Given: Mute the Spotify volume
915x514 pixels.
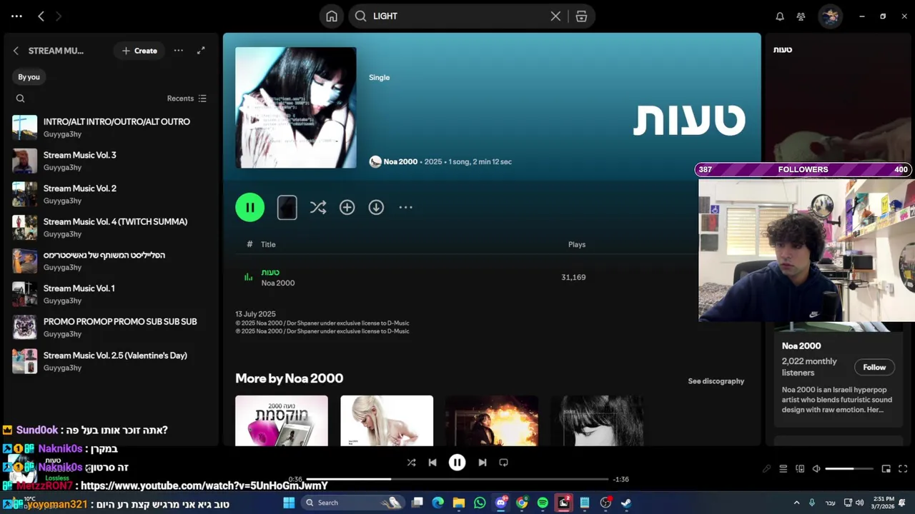Looking at the screenshot, I should 816,469.
